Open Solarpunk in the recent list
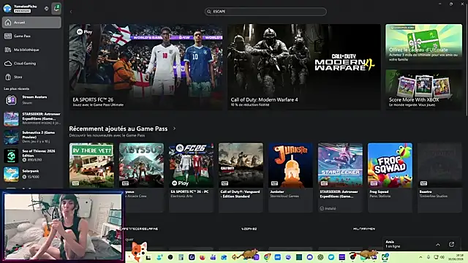The height and width of the screenshot is (263, 468). pyautogui.click(x=31, y=174)
